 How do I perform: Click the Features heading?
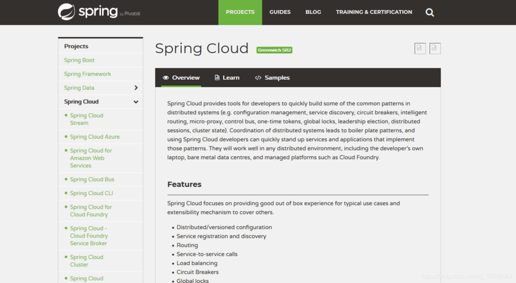tap(184, 185)
